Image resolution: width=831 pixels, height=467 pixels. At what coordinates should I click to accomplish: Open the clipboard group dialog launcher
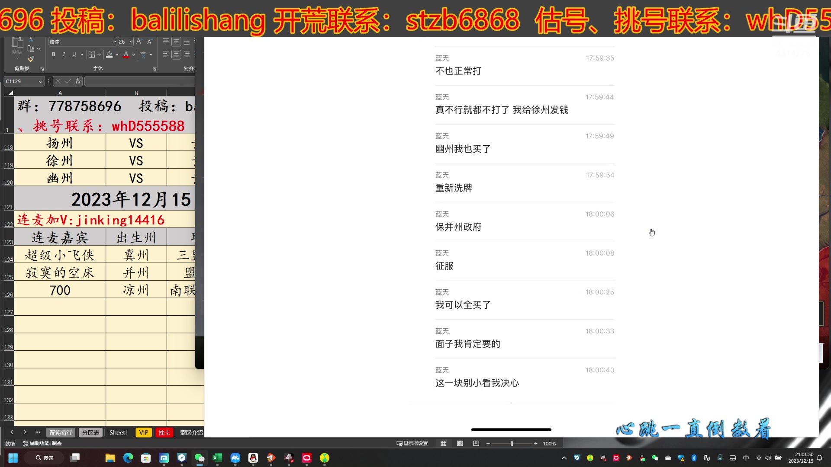[42, 69]
